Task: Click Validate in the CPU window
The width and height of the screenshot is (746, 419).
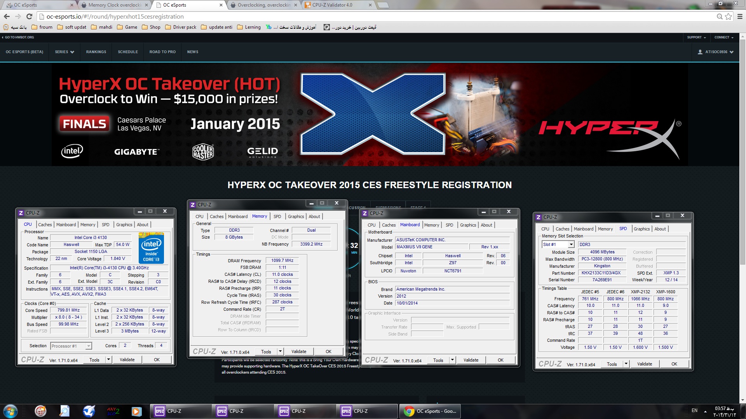Action: point(127,360)
